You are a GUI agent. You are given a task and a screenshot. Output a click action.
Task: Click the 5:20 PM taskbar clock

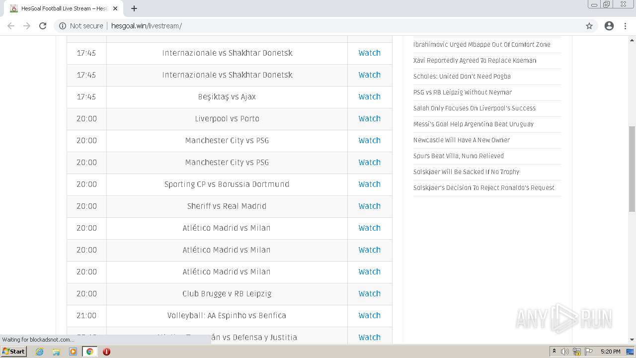[610, 352]
